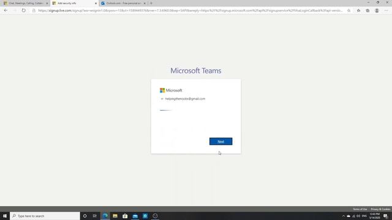Image resolution: width=392 pixels, height=220 pixels.
Task: View site information lock icon
Action: tap(34, 10)
